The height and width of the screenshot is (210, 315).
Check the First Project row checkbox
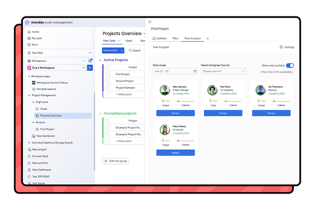tap(106, 74)
